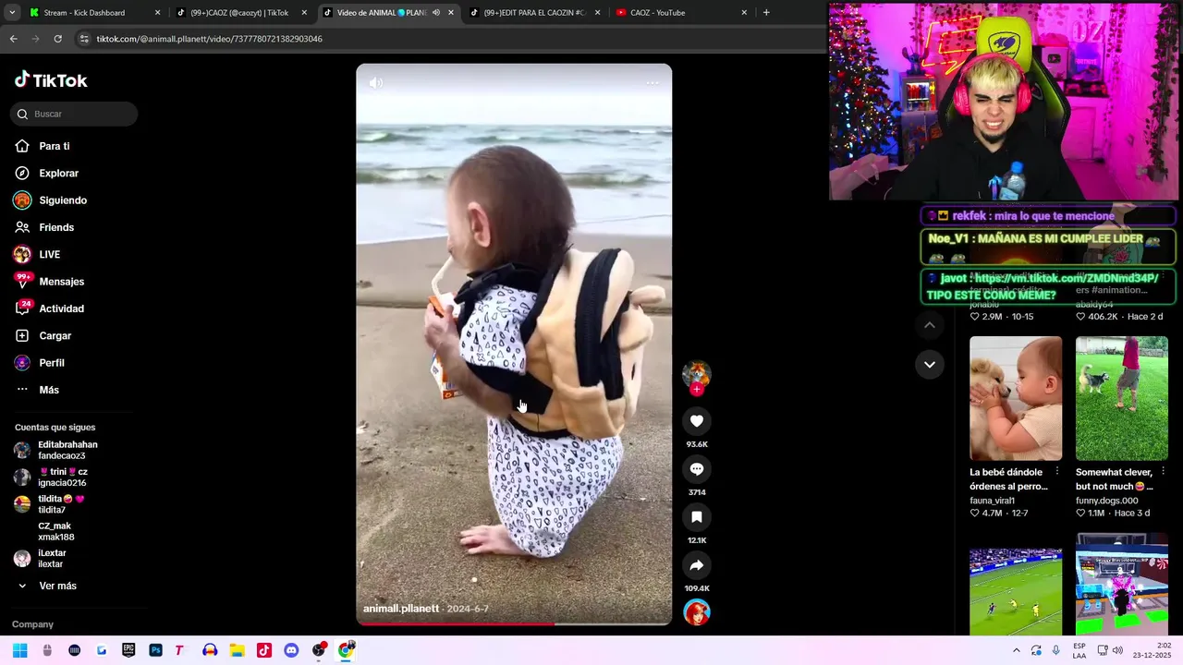Like the video with heart icon

pos(697,421)
